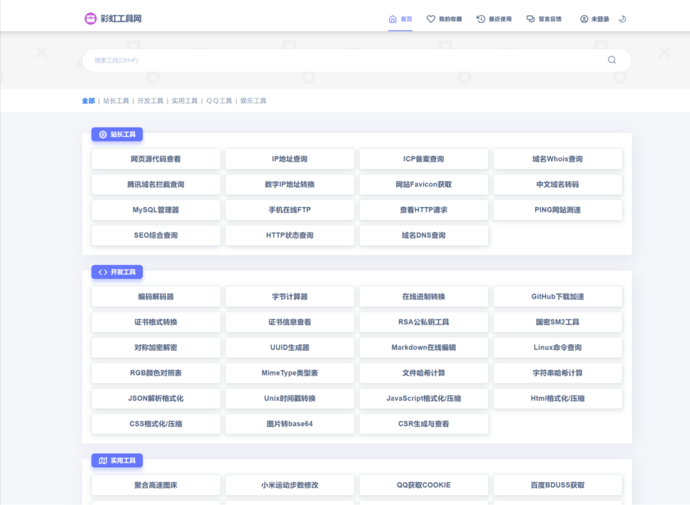Open 我的收藏 via the heart icon
This screenshot has height=505, width=690.
[x=431, y=18]
